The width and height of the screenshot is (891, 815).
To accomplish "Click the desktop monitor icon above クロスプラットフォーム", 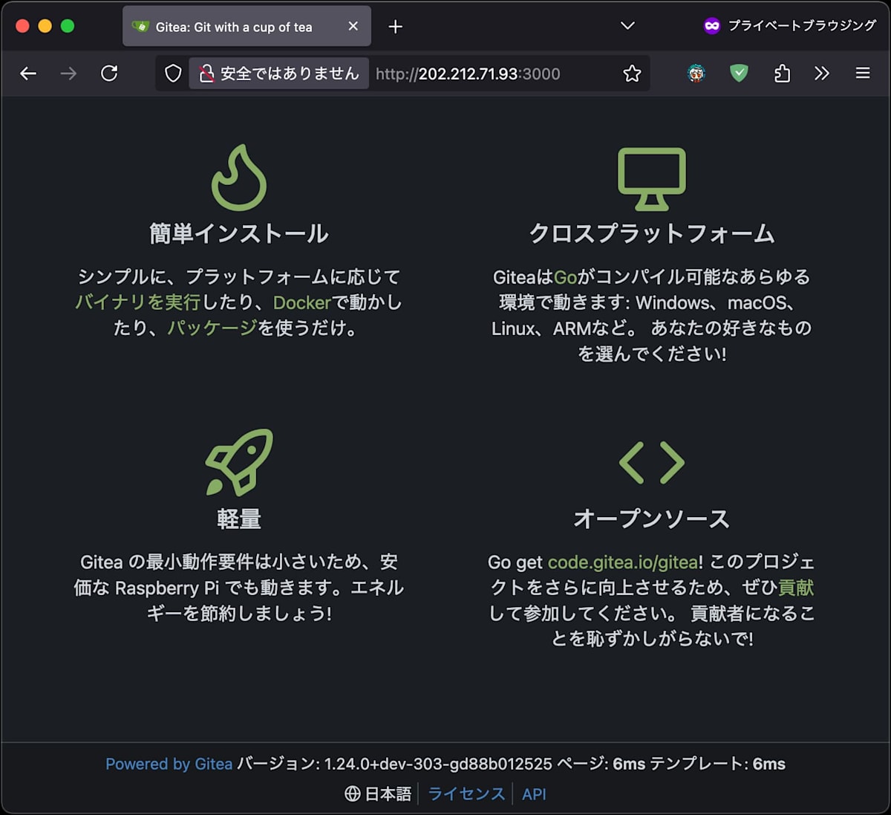I will tap(652, 178).
